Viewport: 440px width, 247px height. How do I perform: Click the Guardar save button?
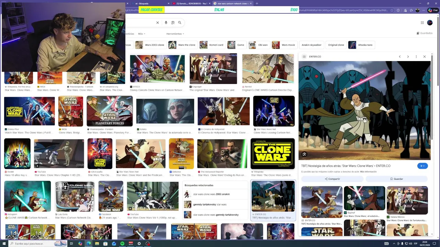(397, 179)
